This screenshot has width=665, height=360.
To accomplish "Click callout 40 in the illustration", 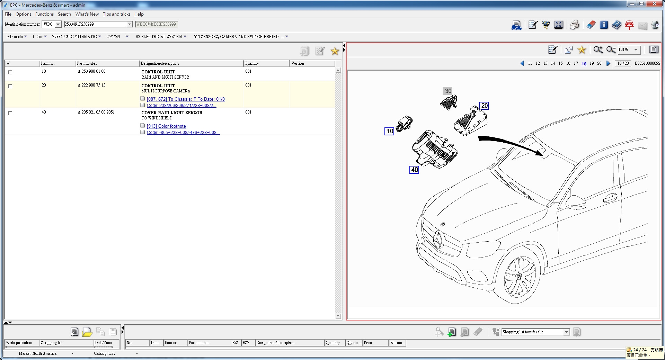I will [414, 170].
